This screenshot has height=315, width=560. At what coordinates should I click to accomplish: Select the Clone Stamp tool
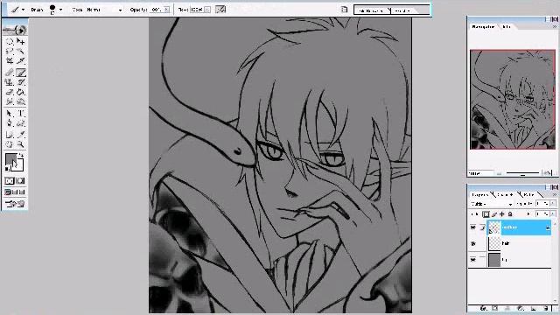10,82
